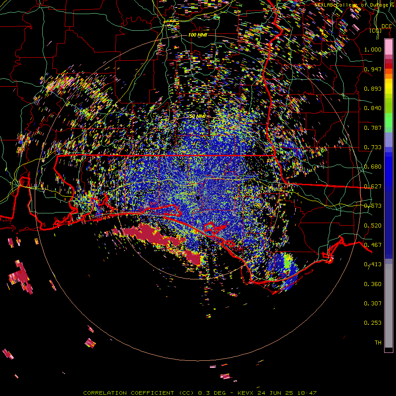Click the 0.787 scale value
Image resolution: width=396 pixels, height=396 pixels.
(373, 128)
